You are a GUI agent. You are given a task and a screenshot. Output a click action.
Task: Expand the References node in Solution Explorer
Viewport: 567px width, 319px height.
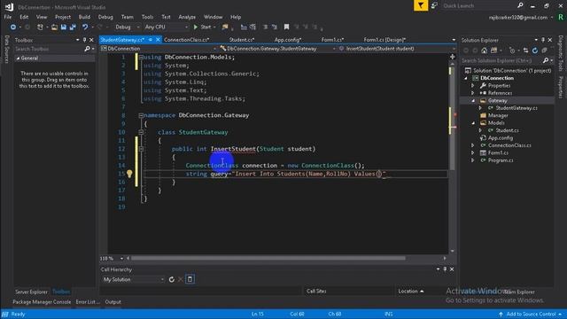[472, 93]
